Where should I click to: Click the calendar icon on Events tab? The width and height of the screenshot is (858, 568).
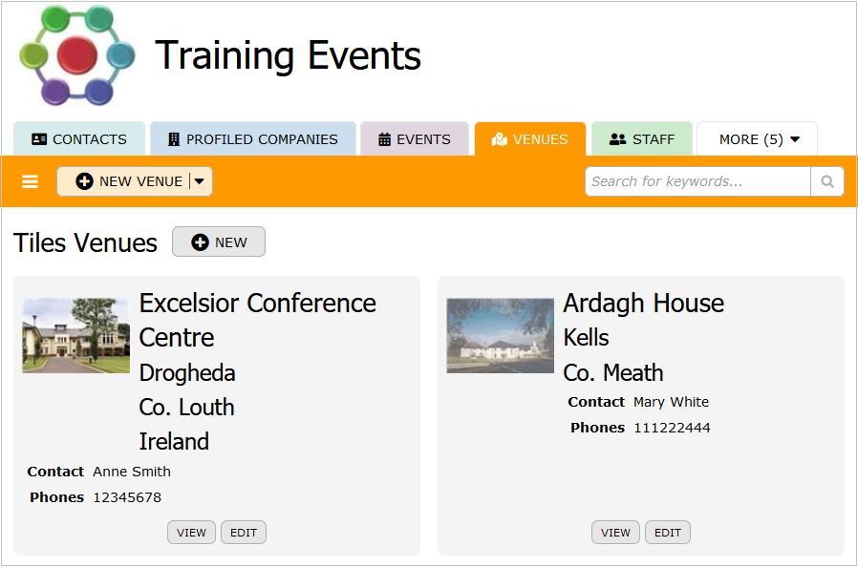tap(384, 139)
